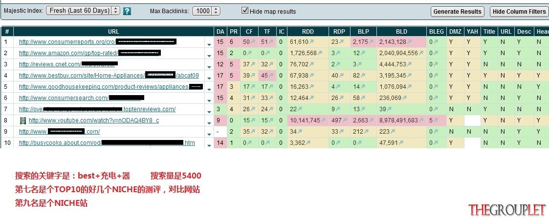Open the consumersearch.com link

coord(82,98)
